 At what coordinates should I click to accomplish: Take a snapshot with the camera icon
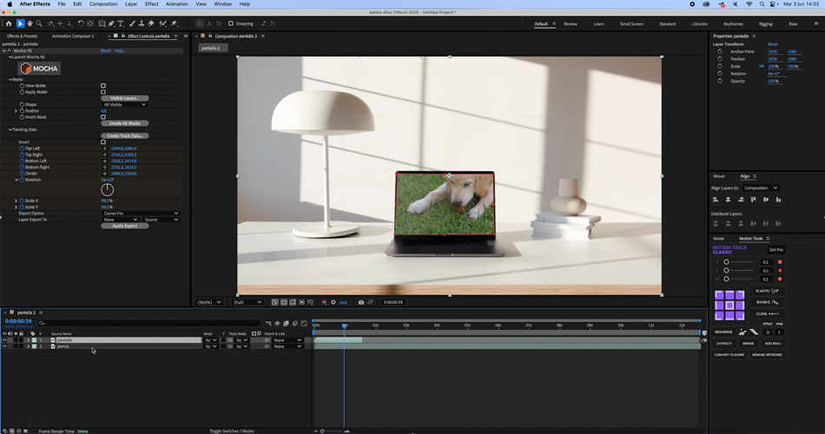pos(361,302)
